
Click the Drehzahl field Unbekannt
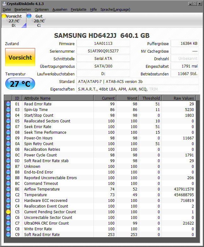185,59
